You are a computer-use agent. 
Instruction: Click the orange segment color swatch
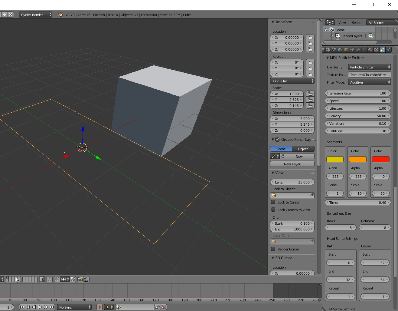(358, 159)
